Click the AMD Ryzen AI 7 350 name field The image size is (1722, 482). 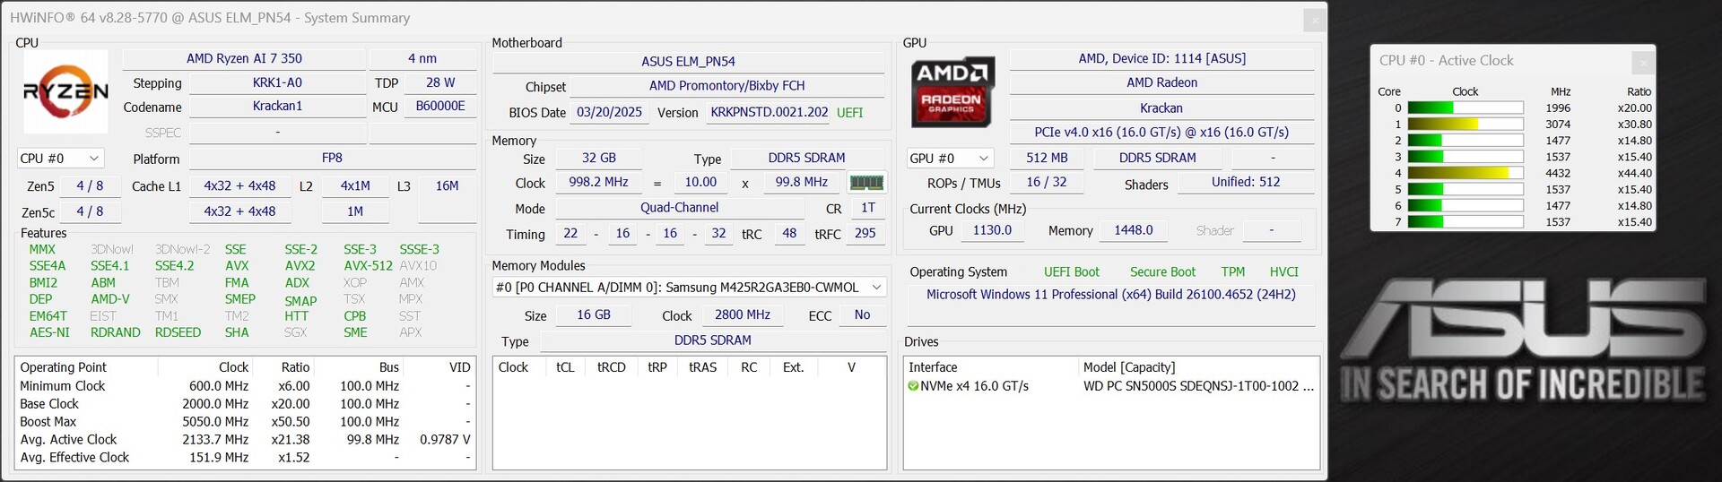click(x=244, y=59)
